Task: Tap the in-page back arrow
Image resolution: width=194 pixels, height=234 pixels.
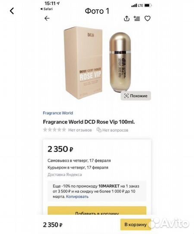Action: click(x=47, y=18)
